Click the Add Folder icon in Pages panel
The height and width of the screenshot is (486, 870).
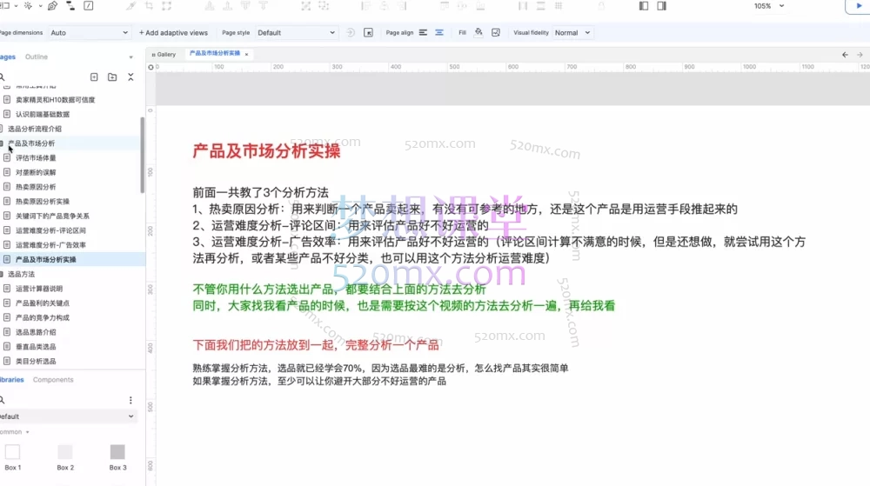[112, 77]
